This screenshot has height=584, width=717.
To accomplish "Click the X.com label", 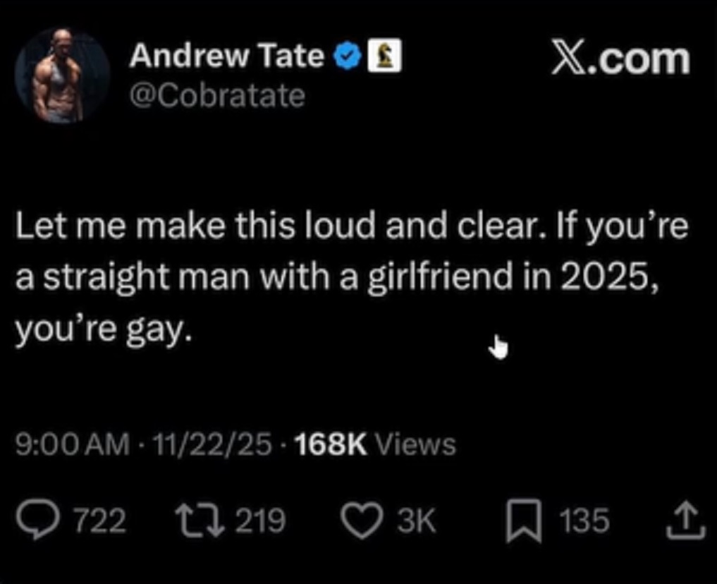I will 620,58.
